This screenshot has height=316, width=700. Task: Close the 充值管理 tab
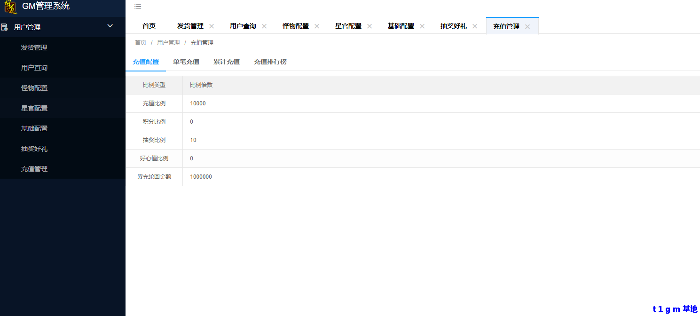[x=527, y=27]
